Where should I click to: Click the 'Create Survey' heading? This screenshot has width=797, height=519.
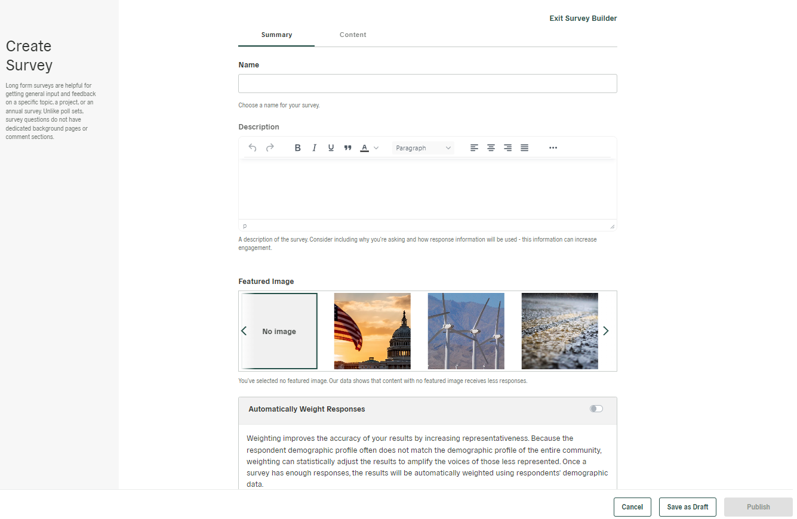29,55
